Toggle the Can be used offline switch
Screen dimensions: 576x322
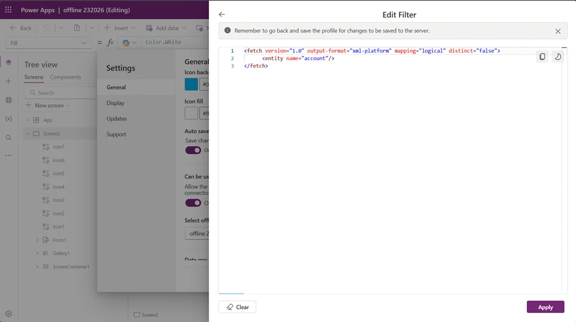pos(193,203)
